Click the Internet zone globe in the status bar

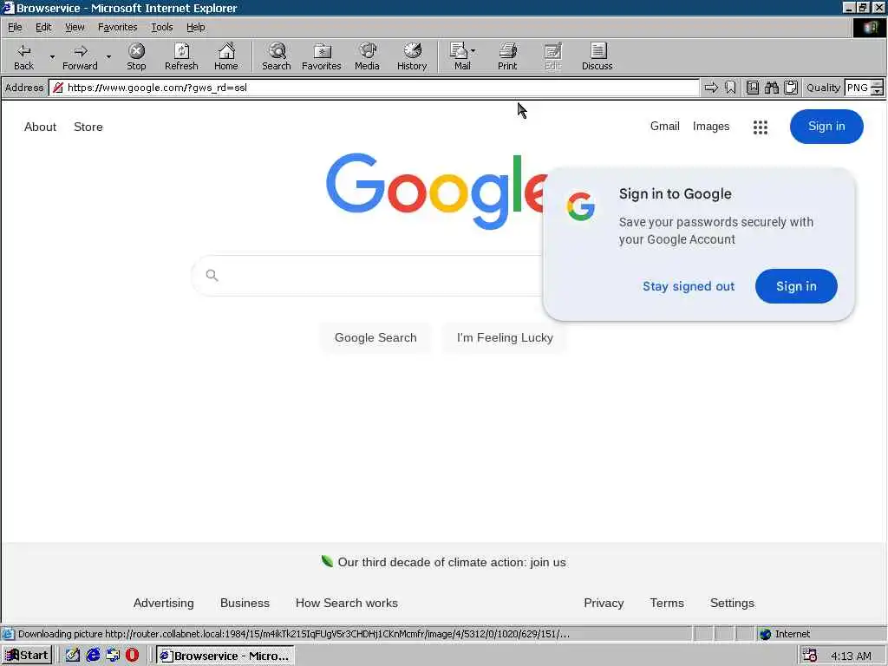766,634
